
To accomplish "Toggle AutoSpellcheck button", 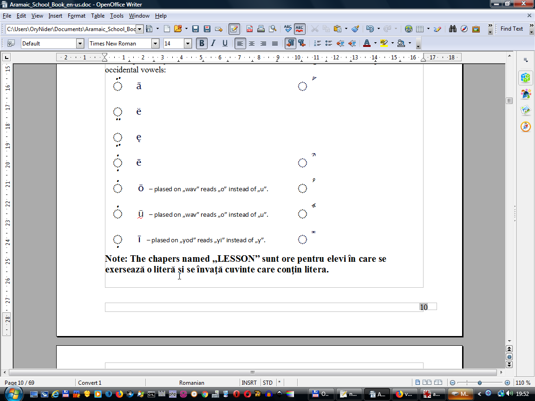I will tap(300, 29).
